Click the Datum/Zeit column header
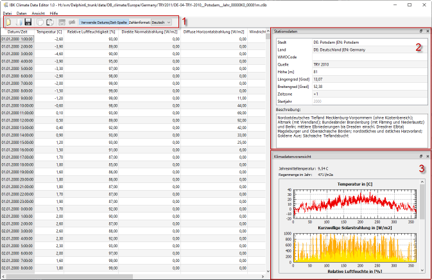Image resolution: width=432 pixels, height=280 pixels. pos(17,31)
